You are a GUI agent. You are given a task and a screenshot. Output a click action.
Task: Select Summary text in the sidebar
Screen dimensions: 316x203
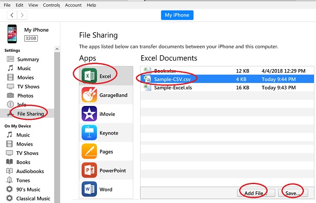point(28,59)
